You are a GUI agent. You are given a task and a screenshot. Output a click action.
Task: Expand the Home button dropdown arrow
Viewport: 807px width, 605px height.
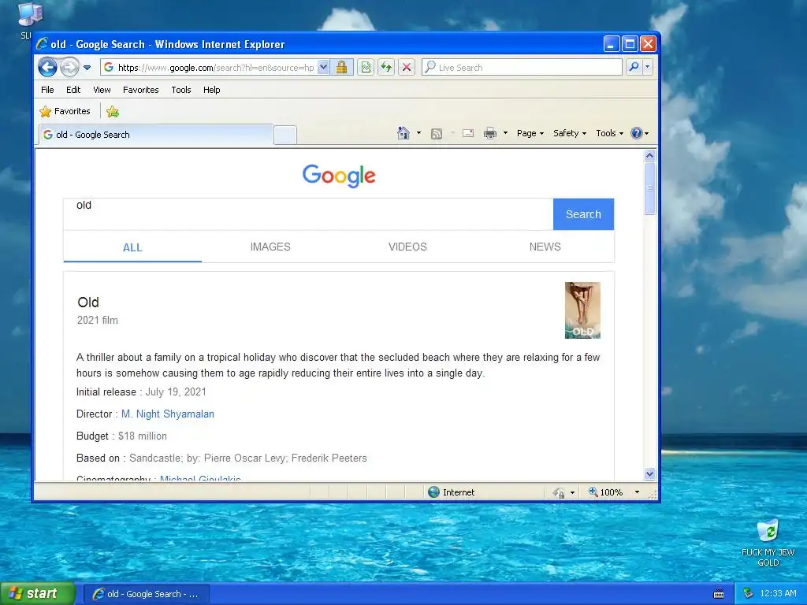[419, 133]
